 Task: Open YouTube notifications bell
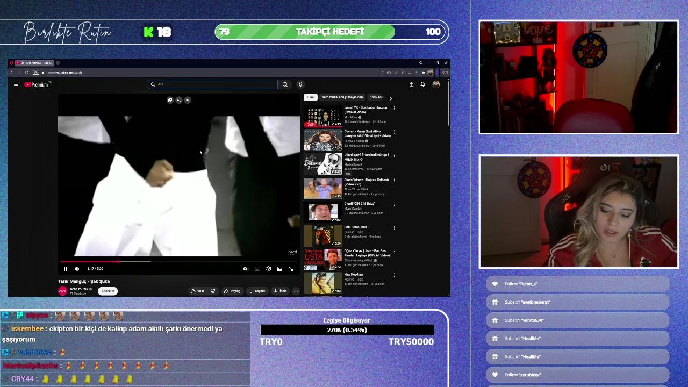point(422,84)
